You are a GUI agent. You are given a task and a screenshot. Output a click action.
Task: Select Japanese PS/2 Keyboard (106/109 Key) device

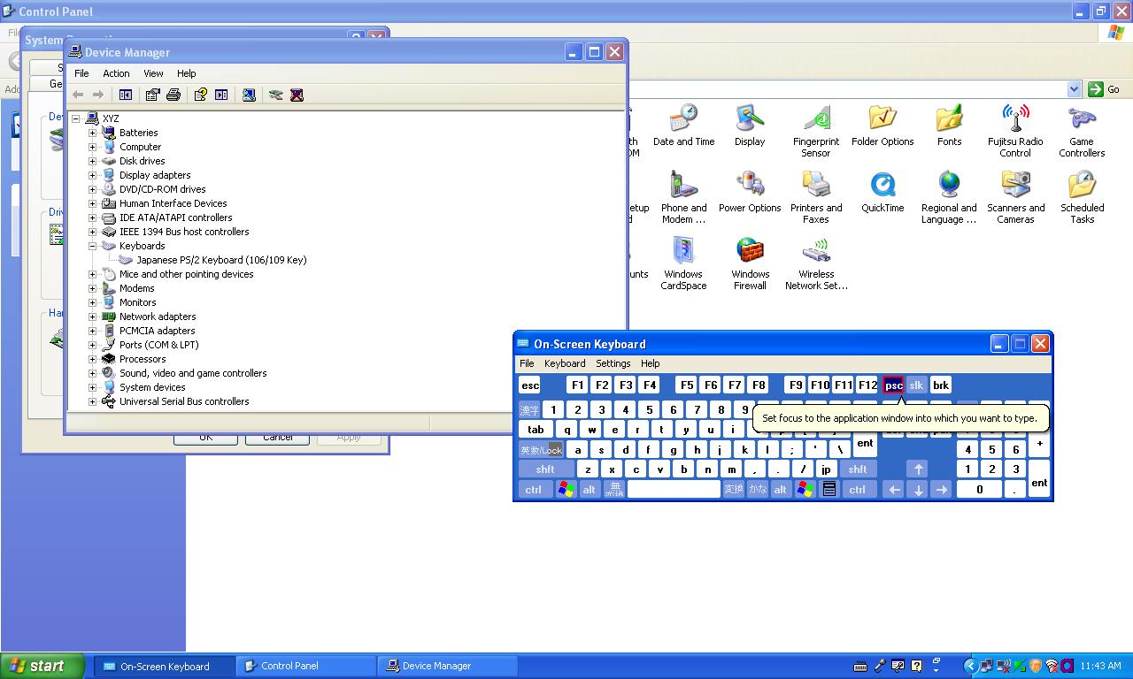tap(221, 260)
